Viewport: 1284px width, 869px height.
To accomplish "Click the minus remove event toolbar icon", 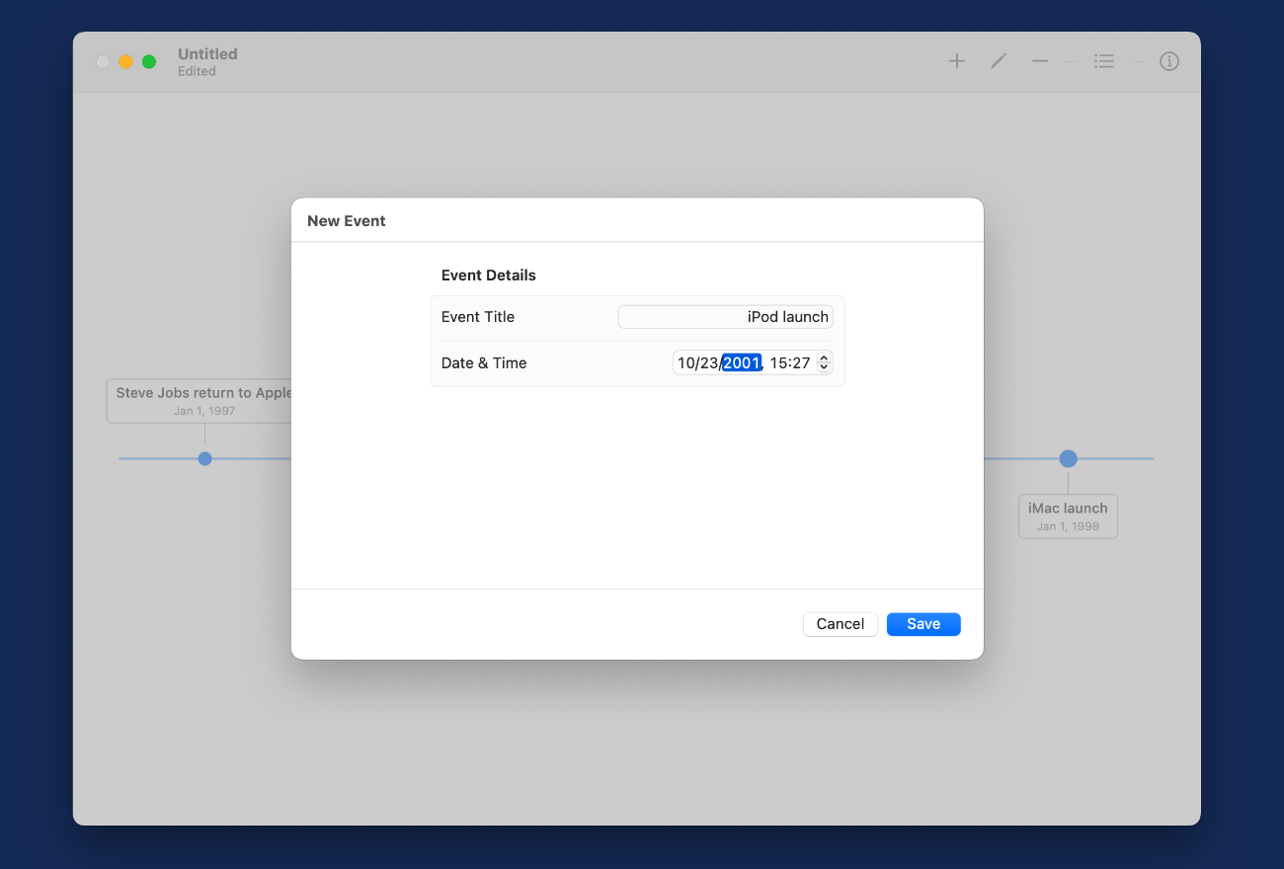I will coord(1040,61).
